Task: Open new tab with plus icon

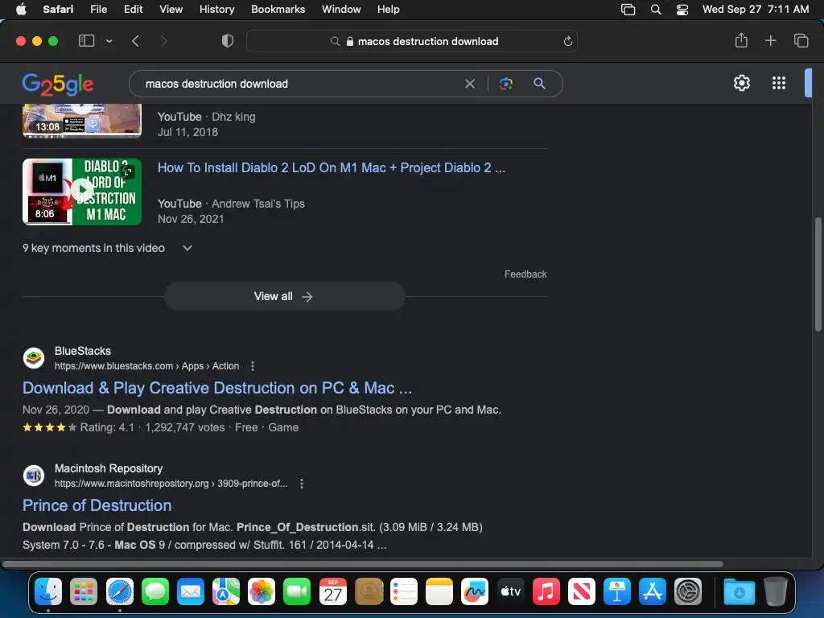Action: tap(770, 40)
